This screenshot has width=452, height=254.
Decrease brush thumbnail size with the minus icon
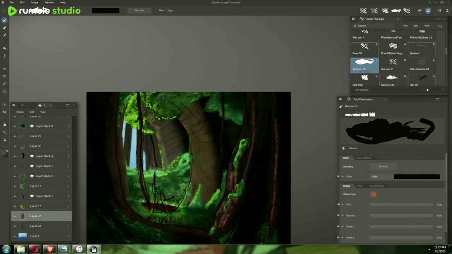(x=423, y=90)
